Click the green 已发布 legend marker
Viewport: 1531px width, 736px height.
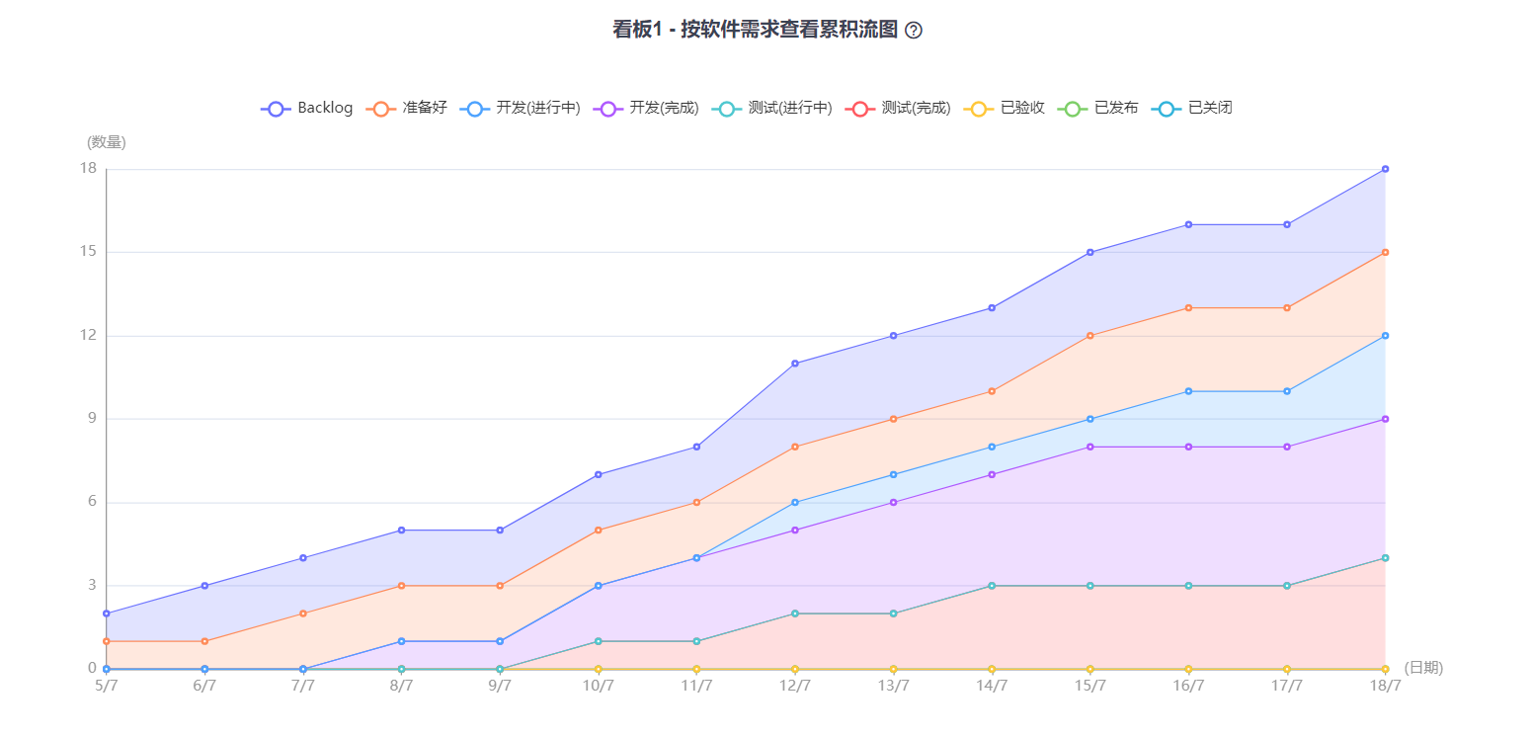[x=1072, y=109]
